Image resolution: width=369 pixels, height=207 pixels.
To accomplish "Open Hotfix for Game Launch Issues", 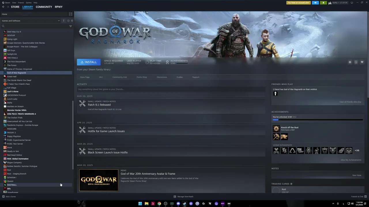I will (x=106, y=131).
